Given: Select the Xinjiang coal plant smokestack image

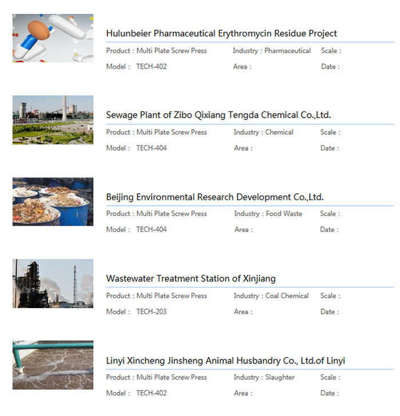Looking at the screenshot, I should 53,283.
